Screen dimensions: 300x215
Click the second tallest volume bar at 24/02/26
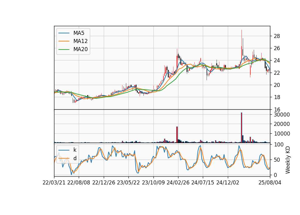pos(177,135)
